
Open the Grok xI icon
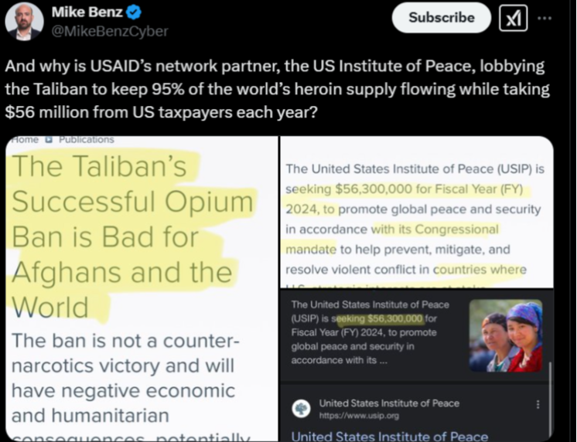[x=514, y=18]
